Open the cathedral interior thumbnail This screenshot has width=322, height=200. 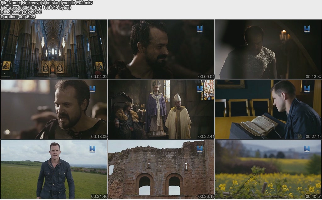pos(54,49)
